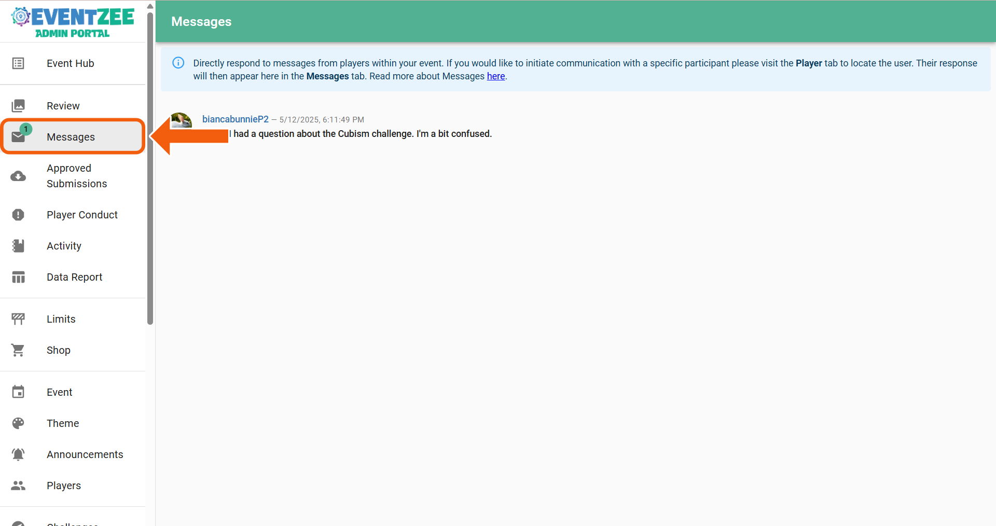The image size is (996, 526).
Task: Click the info icon in the banner
Action: (x=178, y=63)
